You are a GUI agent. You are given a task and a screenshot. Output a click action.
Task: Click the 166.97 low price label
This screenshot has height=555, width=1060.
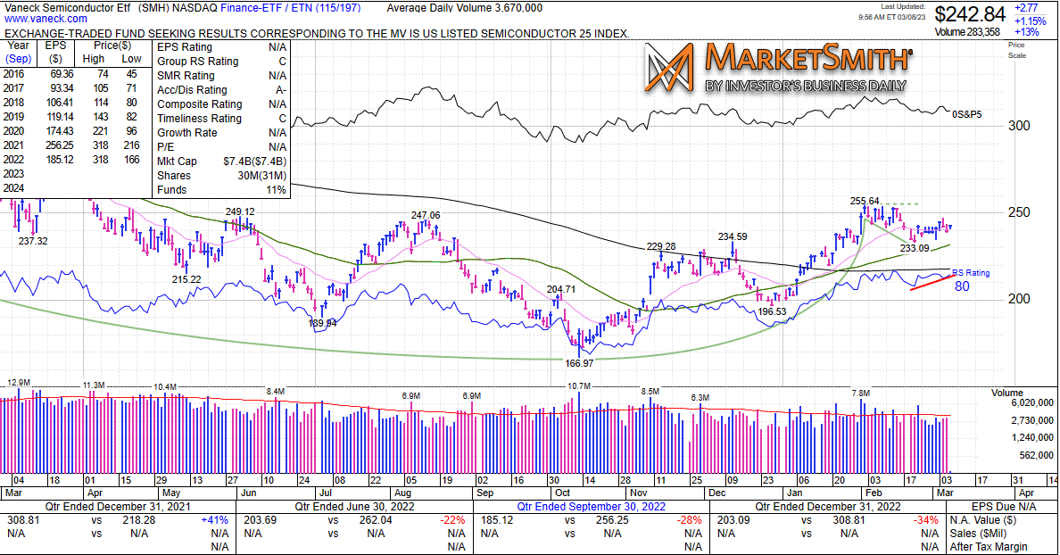(579, 363)
